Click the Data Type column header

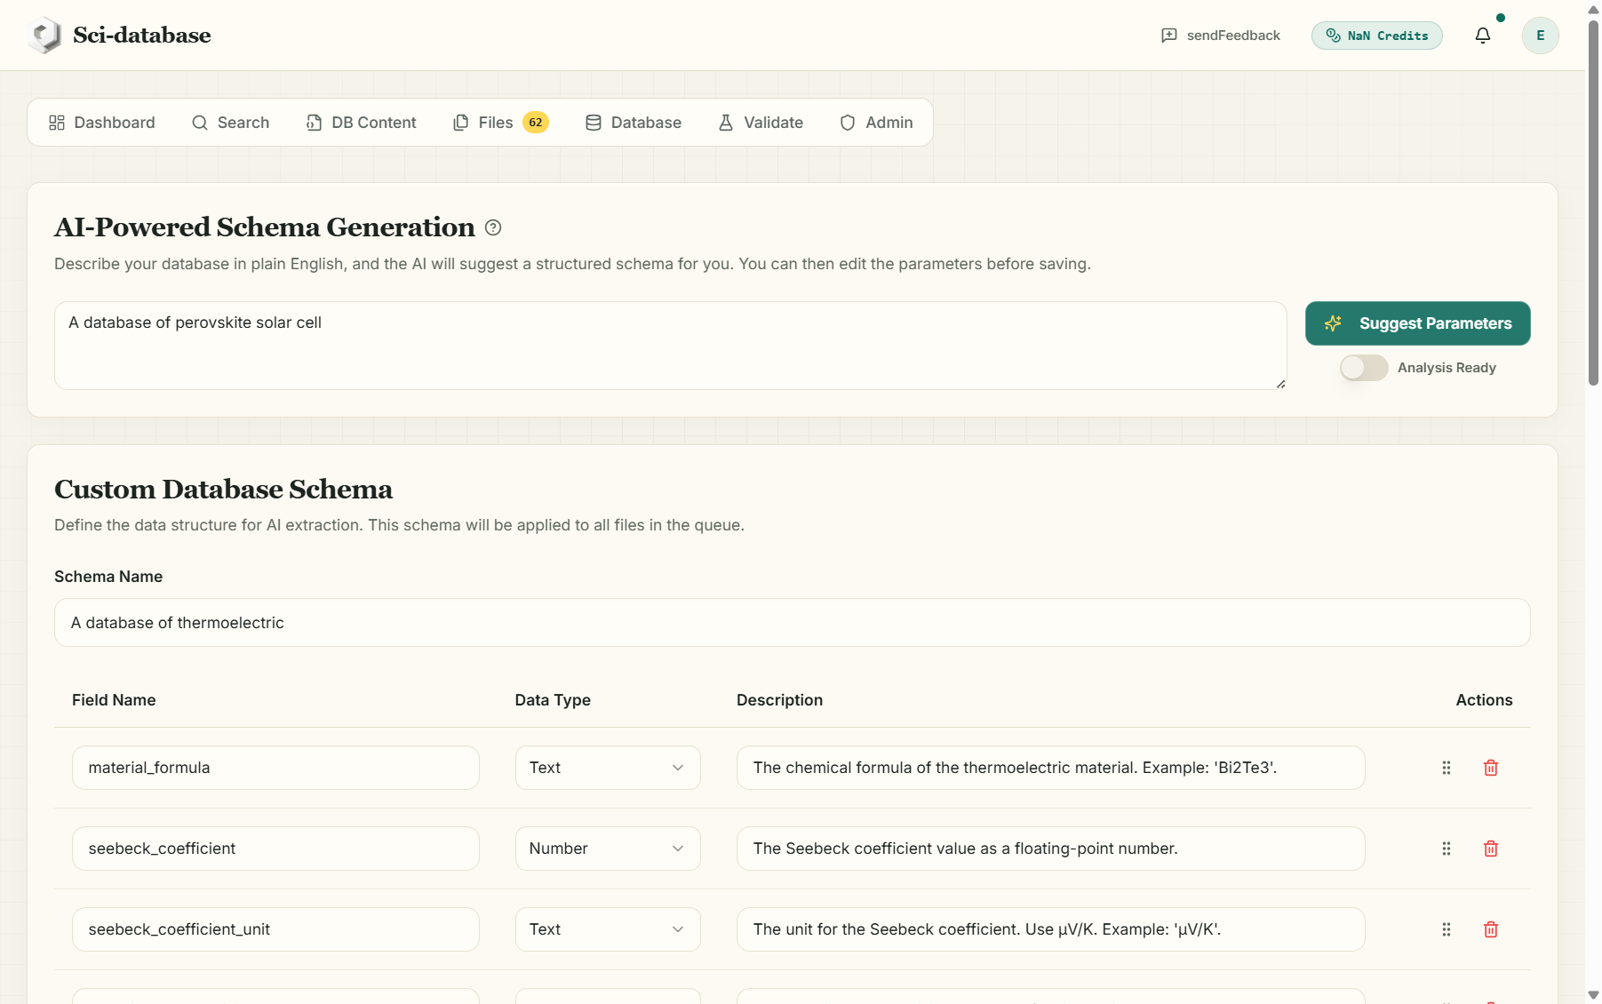click(x=553, y=700)
